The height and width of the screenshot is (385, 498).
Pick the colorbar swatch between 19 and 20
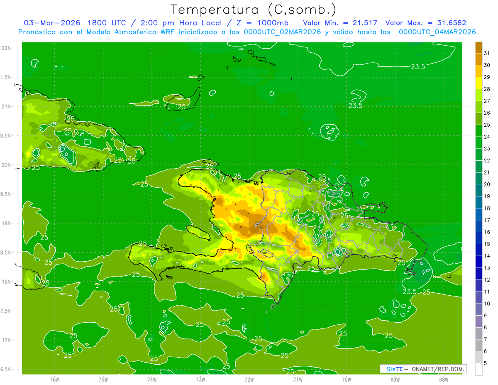(478, 190)
